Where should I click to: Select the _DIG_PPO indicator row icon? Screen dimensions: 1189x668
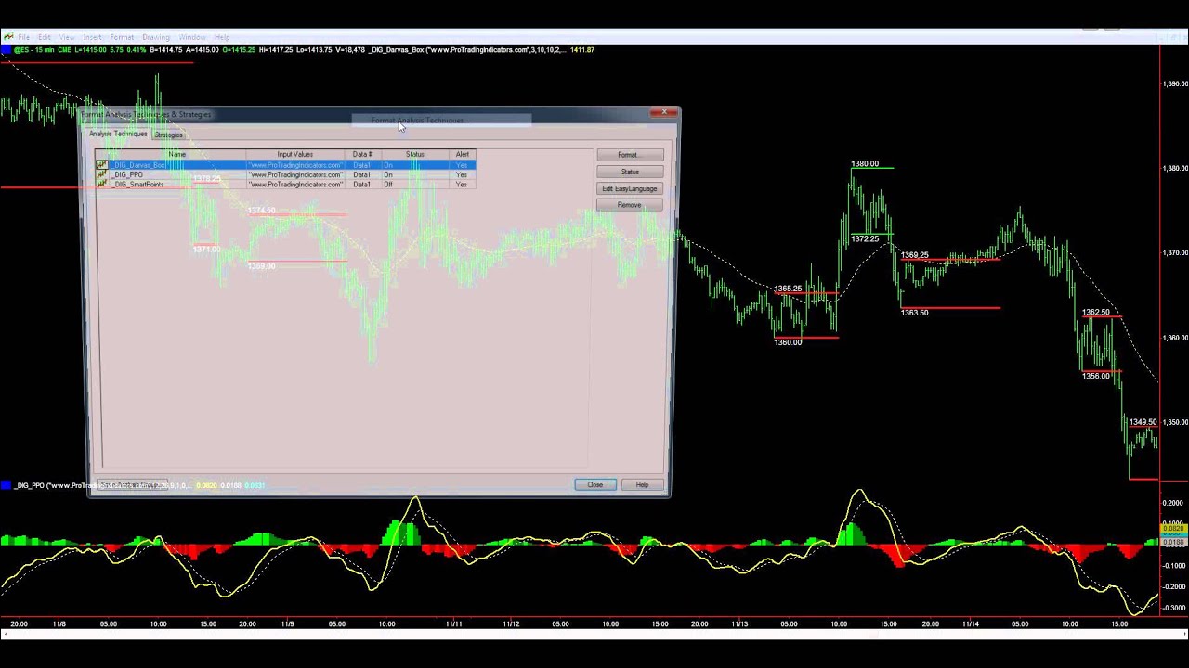coord(101,174)
